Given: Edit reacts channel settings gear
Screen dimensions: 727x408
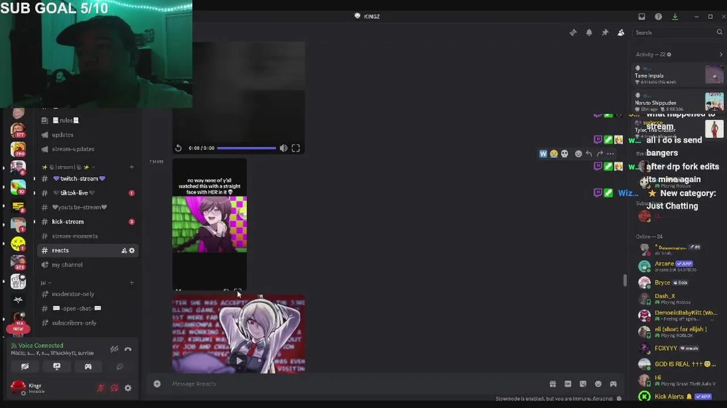Looking at the screenshot, I should pos(132,250).
